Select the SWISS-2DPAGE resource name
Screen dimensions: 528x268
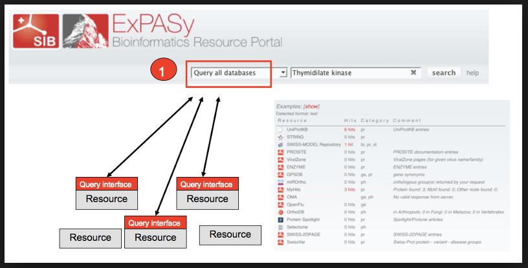point(303,234)
